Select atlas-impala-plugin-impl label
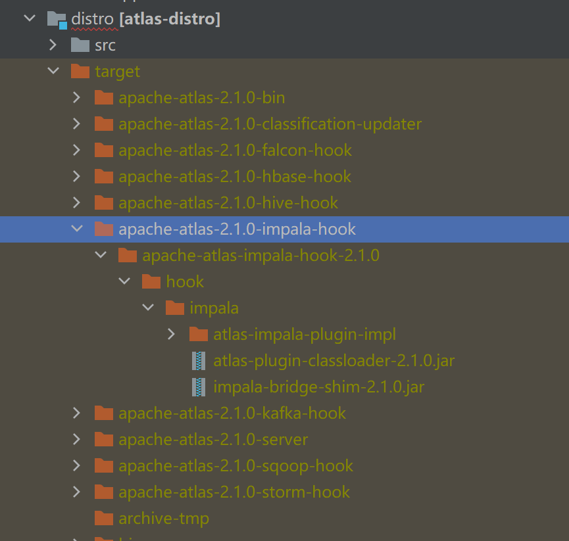 click(x=305, y=335)
